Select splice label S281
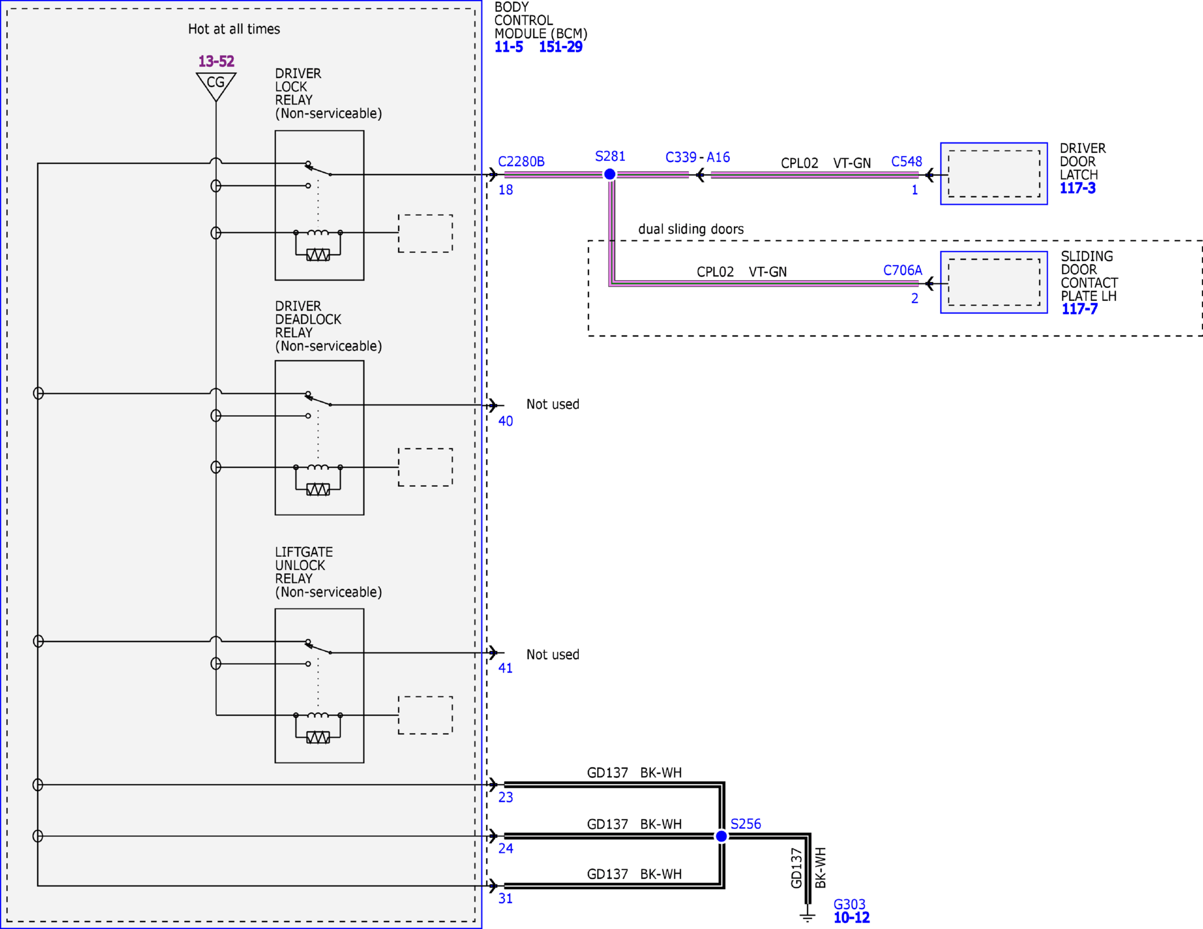 coord(610,156)
